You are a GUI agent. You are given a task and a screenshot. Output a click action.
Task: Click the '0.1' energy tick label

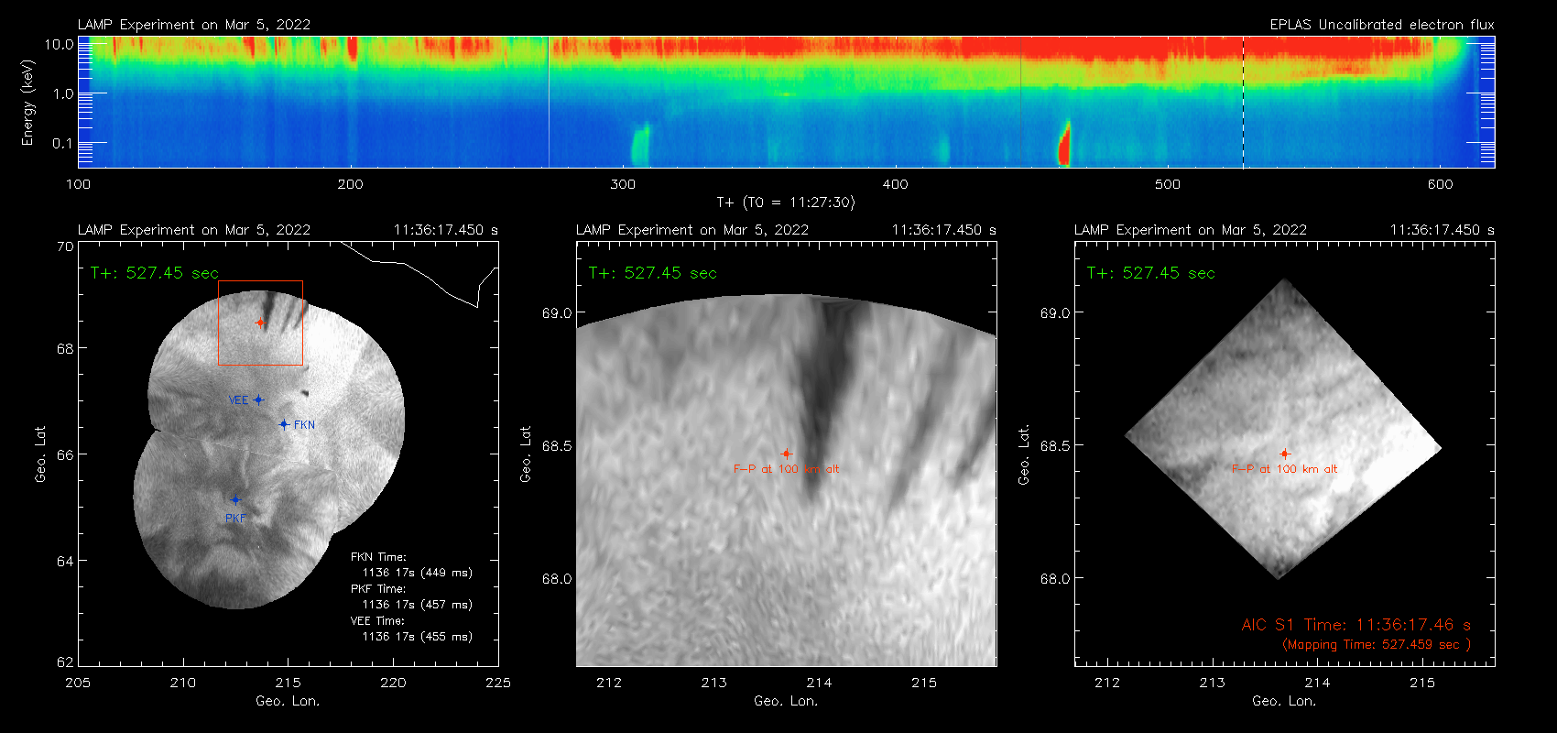[x=63, y=143]
